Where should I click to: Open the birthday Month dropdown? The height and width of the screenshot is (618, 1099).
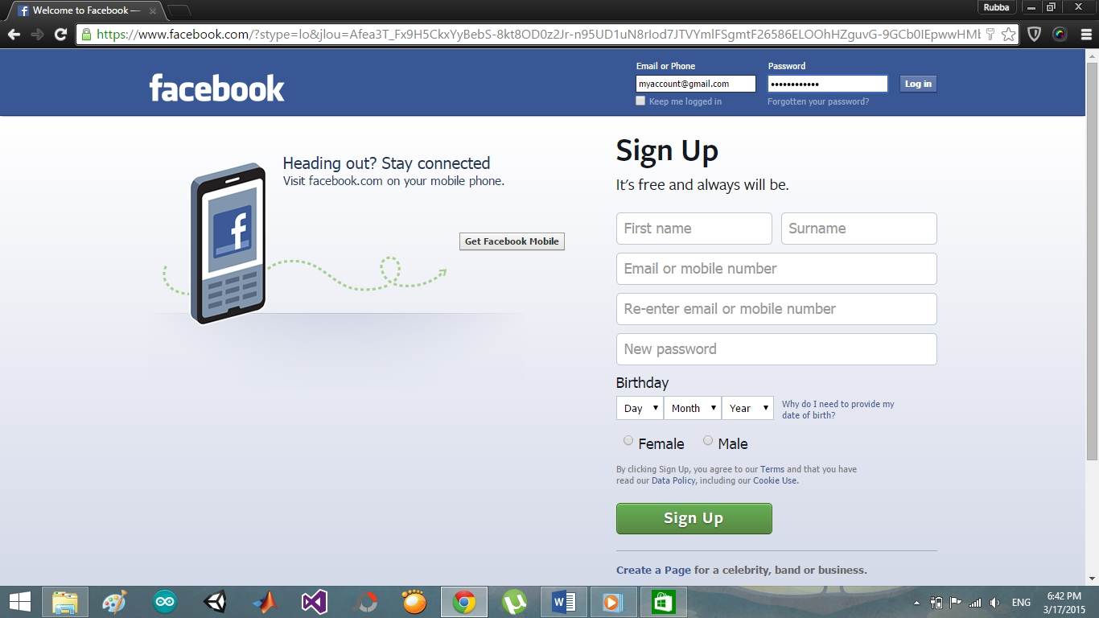[x=692, y=408]
